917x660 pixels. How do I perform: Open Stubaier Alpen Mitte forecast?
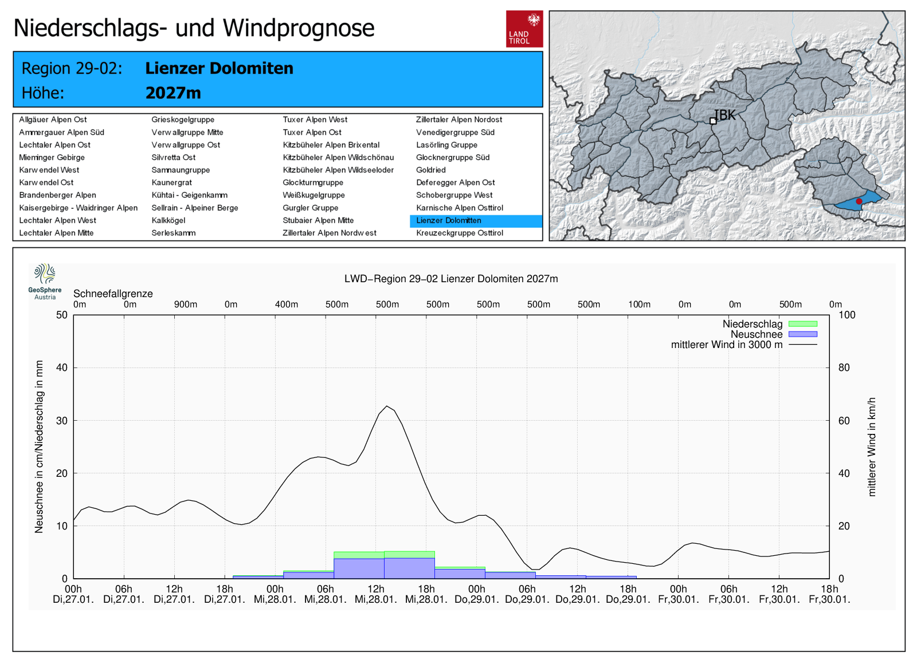point(318,220)
